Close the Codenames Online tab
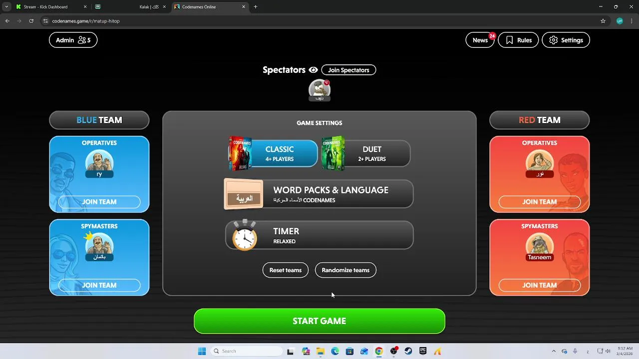This screenshot has height=359, width=639. (x=244, y=7)
